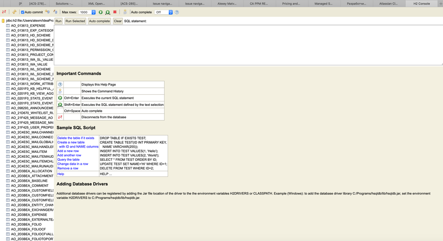Select AO_013613_HD_SCHEME in the tree
The height and width of the screenshot is (241, 443).
click(31, 35)
